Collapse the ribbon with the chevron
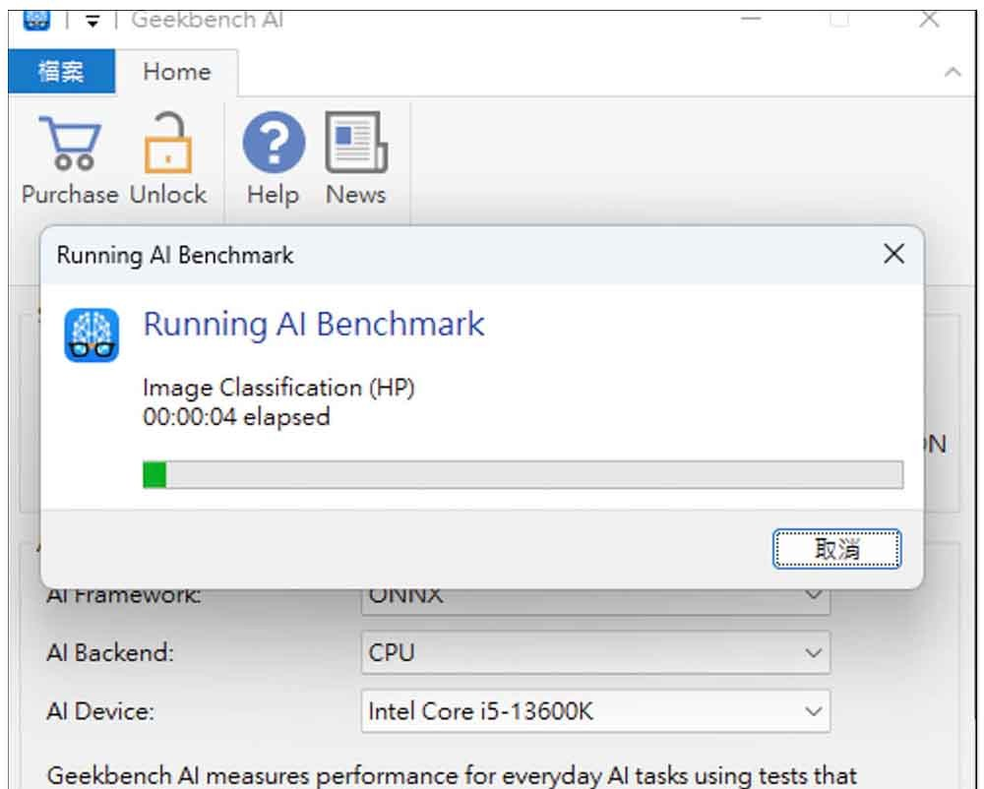 (953, 72)
